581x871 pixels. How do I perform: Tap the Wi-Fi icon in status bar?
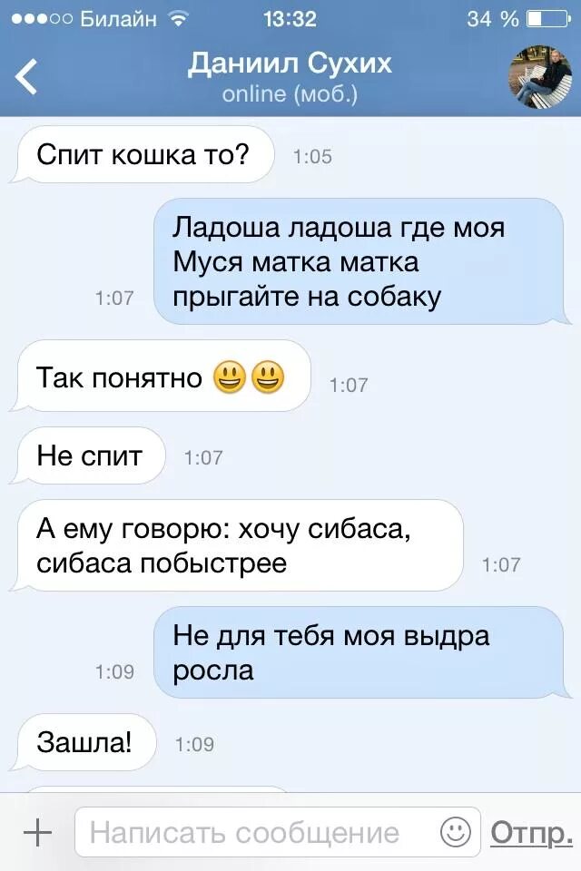point(178,19)
